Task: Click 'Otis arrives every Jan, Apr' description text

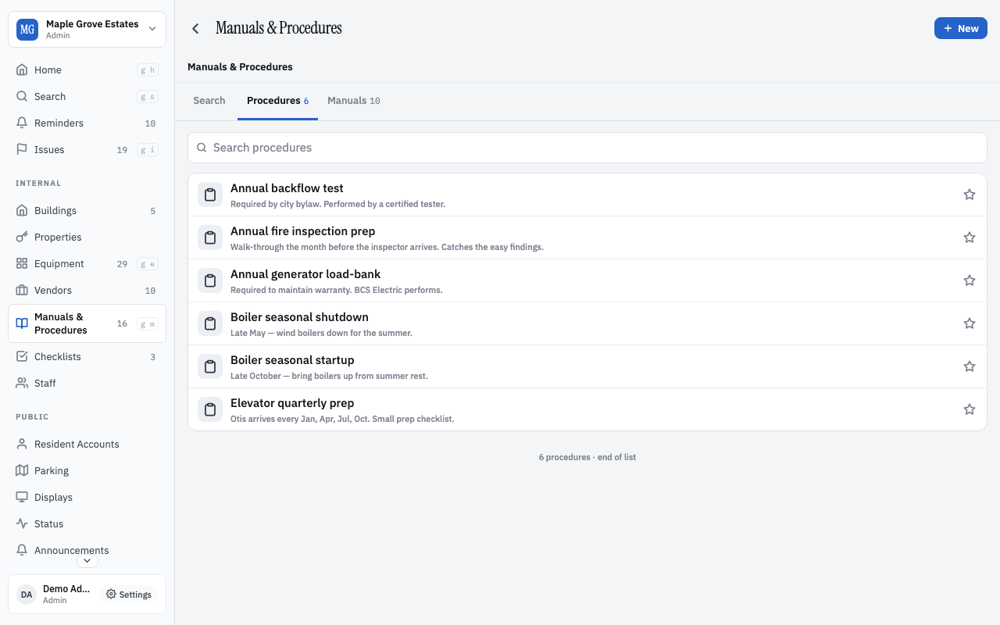Action: coord(342,419)
